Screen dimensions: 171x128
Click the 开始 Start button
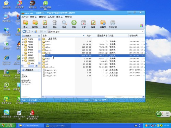click(8, 125)
